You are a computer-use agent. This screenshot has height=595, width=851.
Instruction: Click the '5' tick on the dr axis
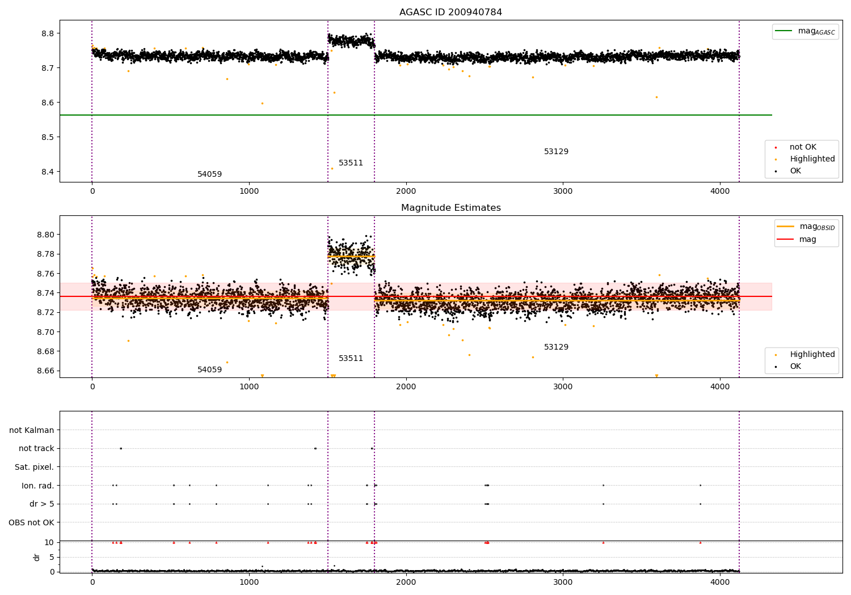pyautogui.click(x=52, y=557)
